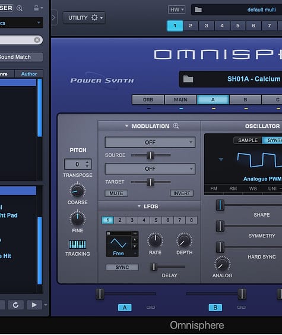Click the Fine pitch knob
This screenshot has height=335, width=282.
(77, 218)
